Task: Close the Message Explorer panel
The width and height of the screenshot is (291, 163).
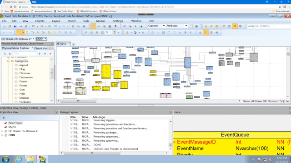Action: [171, 113]
